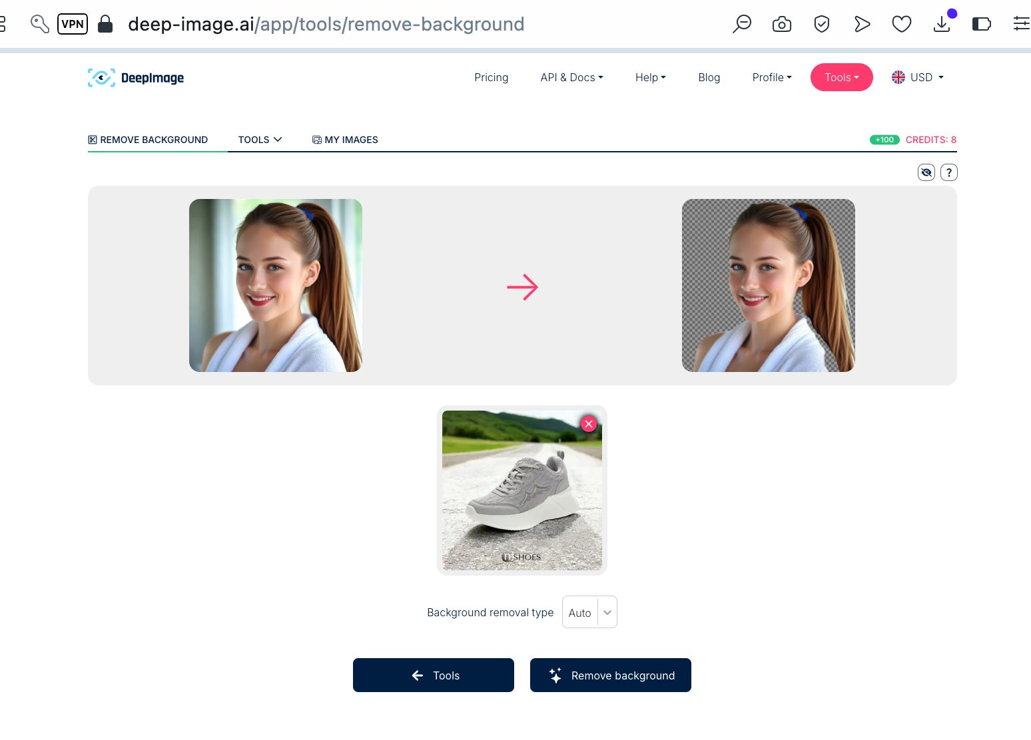Click the green +100 credits badge

(x=884, y=140)
